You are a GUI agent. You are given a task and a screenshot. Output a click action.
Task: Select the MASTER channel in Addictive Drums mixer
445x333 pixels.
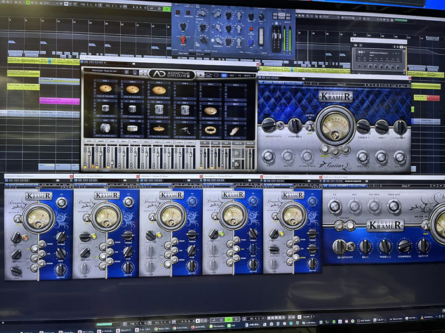pos(250,143)
